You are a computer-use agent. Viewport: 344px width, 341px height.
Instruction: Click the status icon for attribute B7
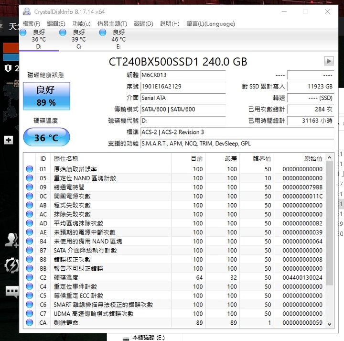tap(30, 250)
